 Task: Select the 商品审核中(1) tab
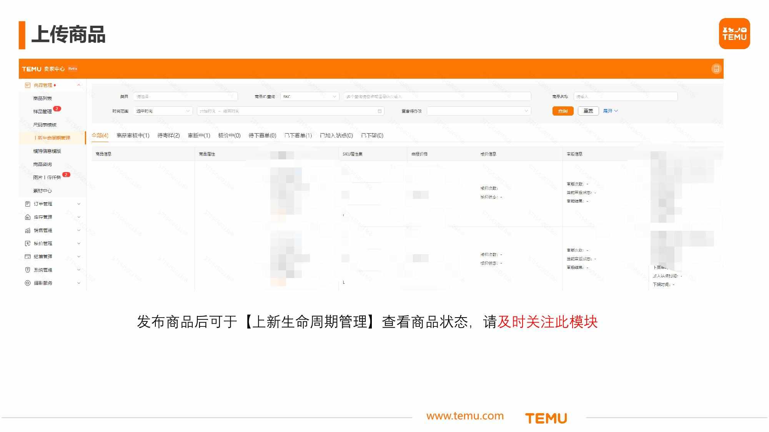click(x=133, y=135)
